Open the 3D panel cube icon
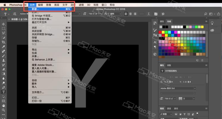Viewport: 222px width, 119px height. (x=155, y=54)
